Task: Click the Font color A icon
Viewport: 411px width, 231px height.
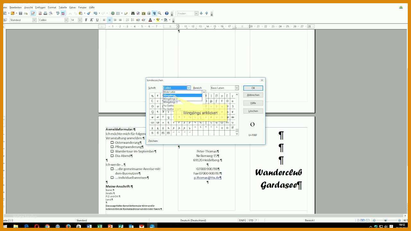Action: click(150, 20)
